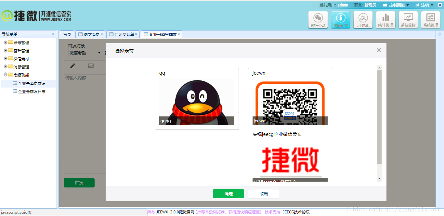
Task: Click the 导航菜单 panel header
Action: (x=29, y=34)
